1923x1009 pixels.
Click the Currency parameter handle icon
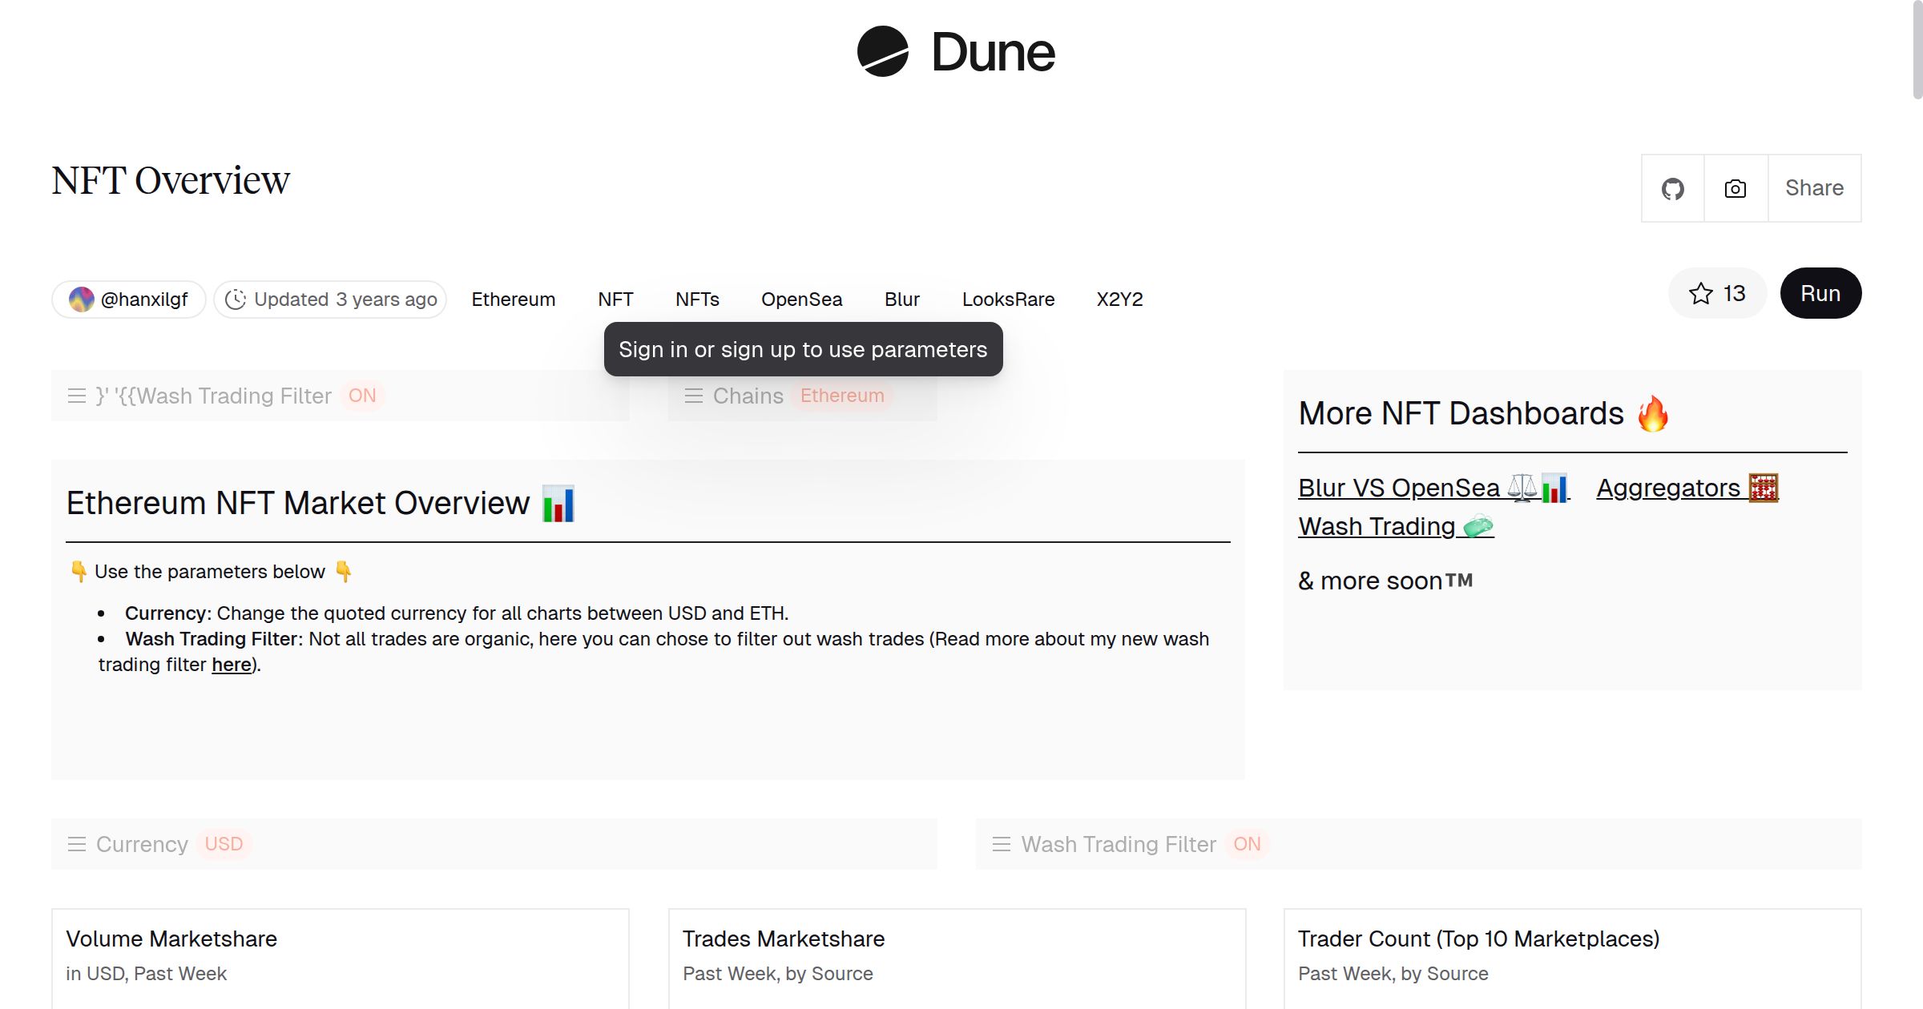77,844
